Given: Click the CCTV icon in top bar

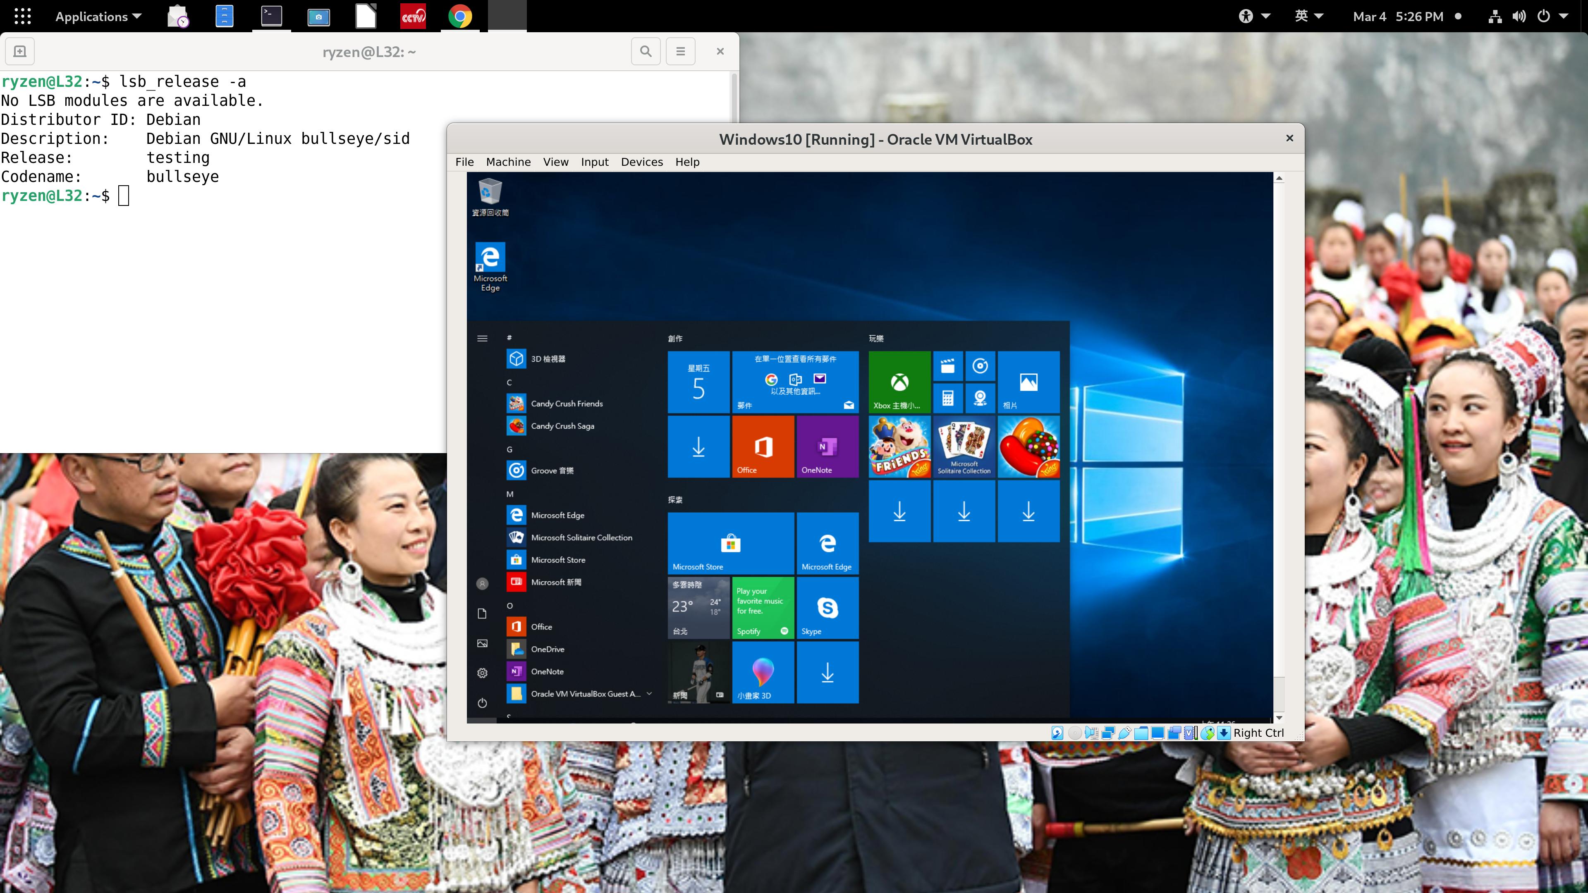Looking at the screenshot, I should point(413,16).
